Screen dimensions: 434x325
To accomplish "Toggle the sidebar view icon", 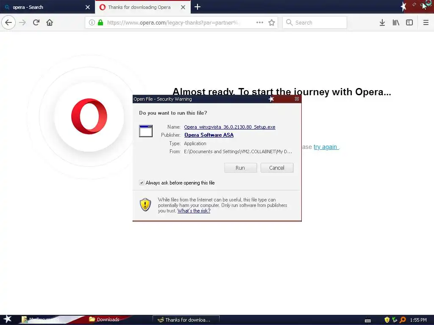I will tap(409, 22).
